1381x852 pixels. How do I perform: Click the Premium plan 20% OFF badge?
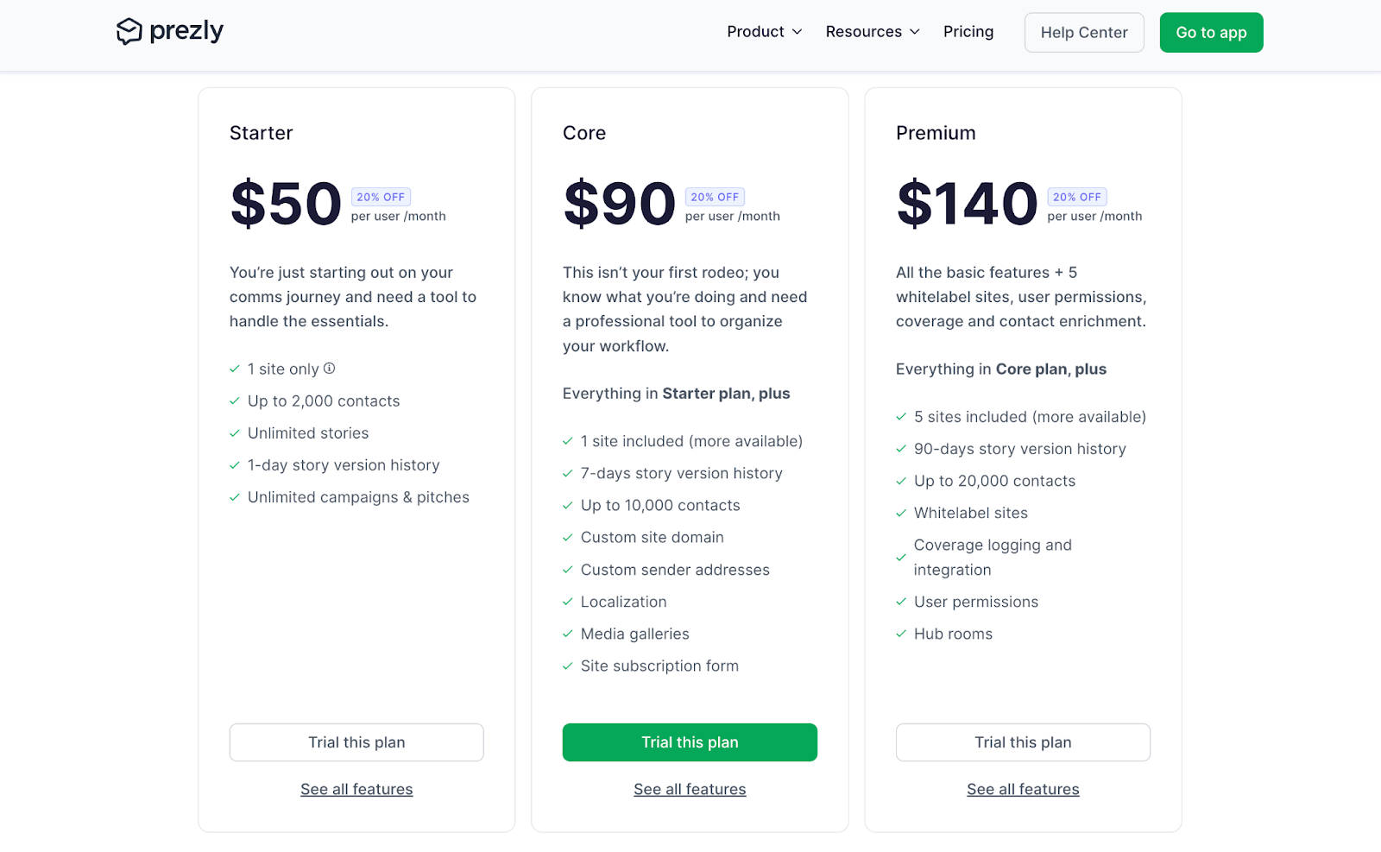coord(1077,197)
